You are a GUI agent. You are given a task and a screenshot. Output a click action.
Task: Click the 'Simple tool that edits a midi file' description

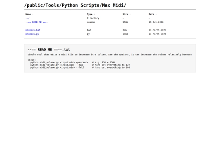pyautogui.click(x=110, y=55)
